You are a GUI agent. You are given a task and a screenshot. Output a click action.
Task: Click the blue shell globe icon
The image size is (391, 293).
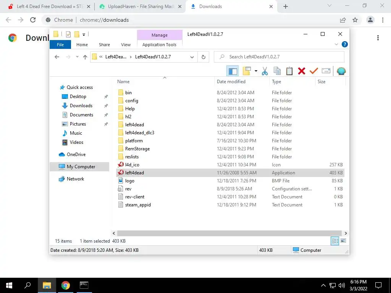(341, 71)
